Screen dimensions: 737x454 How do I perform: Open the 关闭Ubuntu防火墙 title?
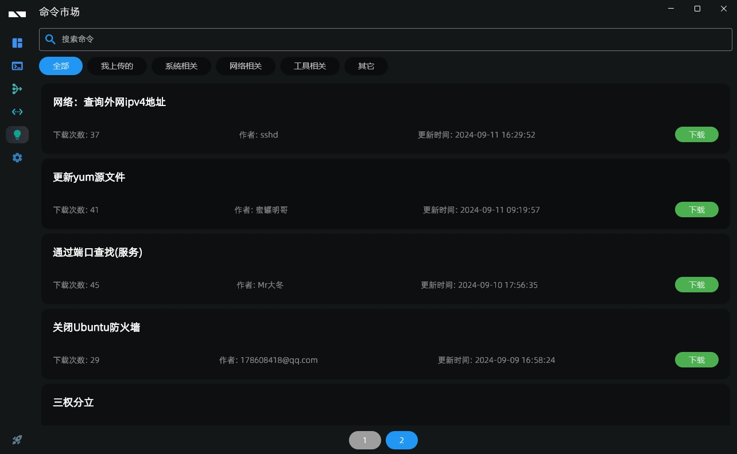click(x=96, y=327)
